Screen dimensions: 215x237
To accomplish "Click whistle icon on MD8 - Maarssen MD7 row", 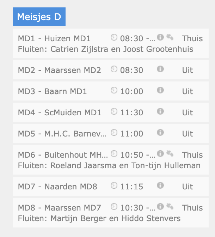I will click(x=170, y=206).
